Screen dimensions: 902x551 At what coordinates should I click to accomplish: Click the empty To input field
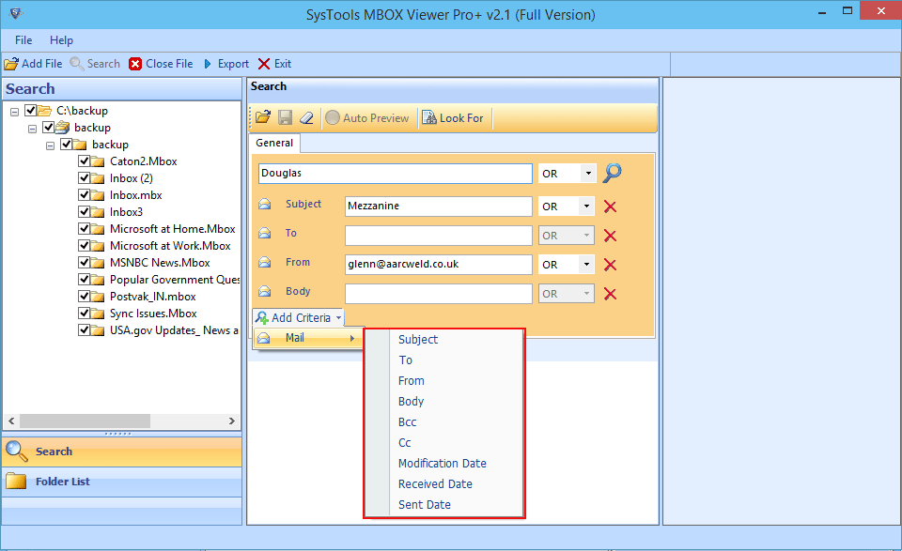[439, 236]
